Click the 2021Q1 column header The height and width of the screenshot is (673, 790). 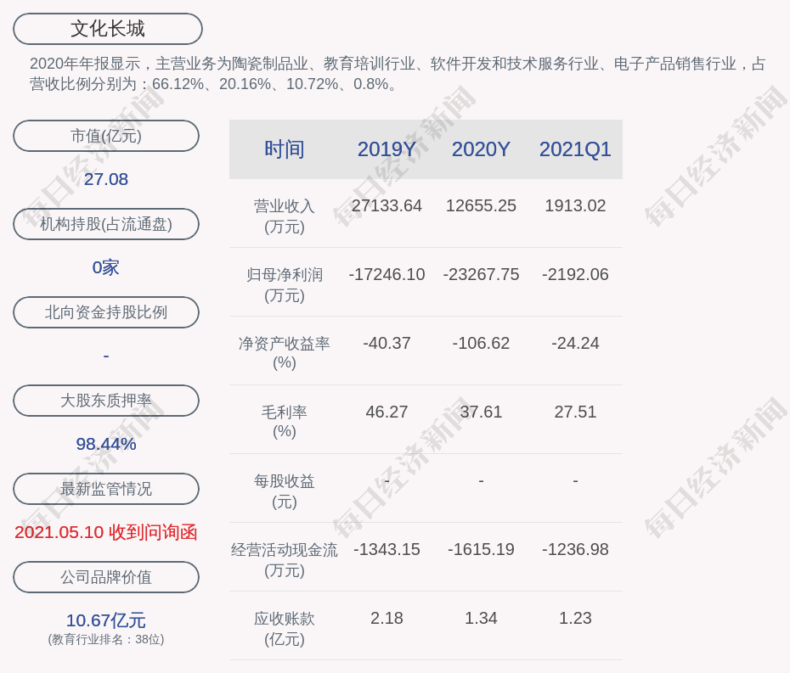(x=575, y=149)
